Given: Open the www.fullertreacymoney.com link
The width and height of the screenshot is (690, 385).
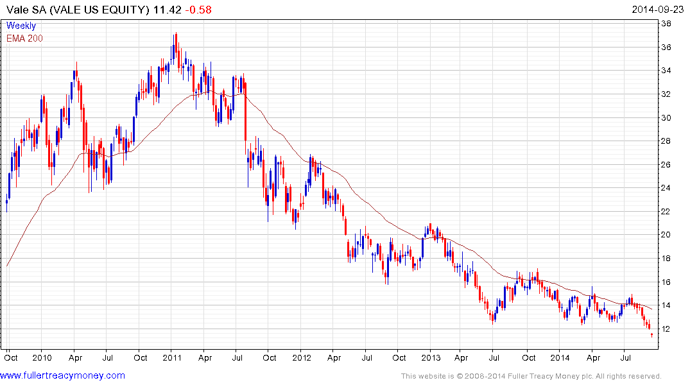Looking at the screenshot, I should coord(62,375).
